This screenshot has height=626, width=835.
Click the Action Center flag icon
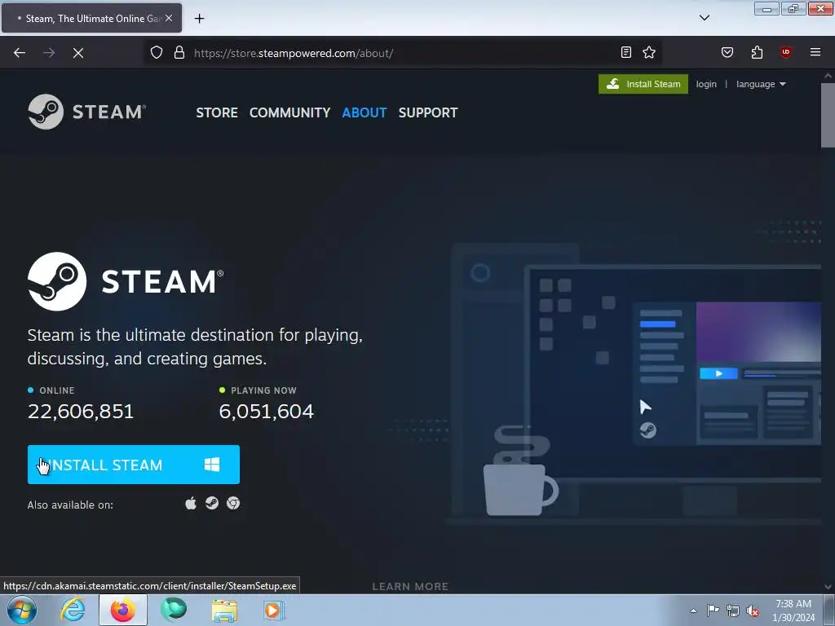[x=713, y=611]
